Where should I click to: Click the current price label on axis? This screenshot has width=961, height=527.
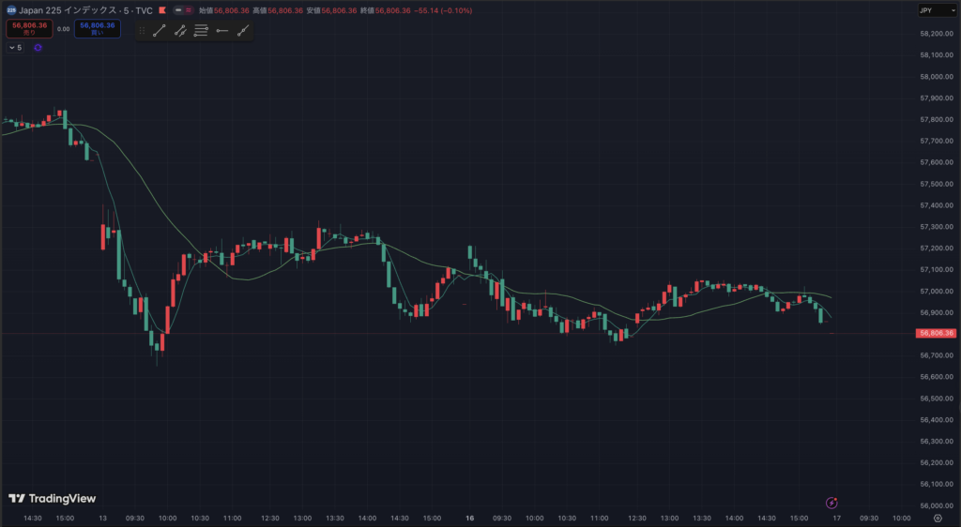pyautogui.click(x=936, y=333)
